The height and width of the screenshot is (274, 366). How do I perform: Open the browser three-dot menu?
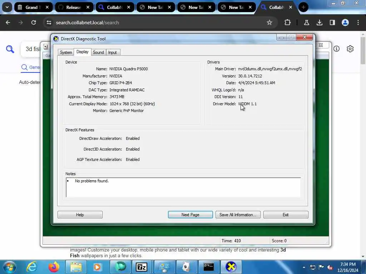coord(358,22)
